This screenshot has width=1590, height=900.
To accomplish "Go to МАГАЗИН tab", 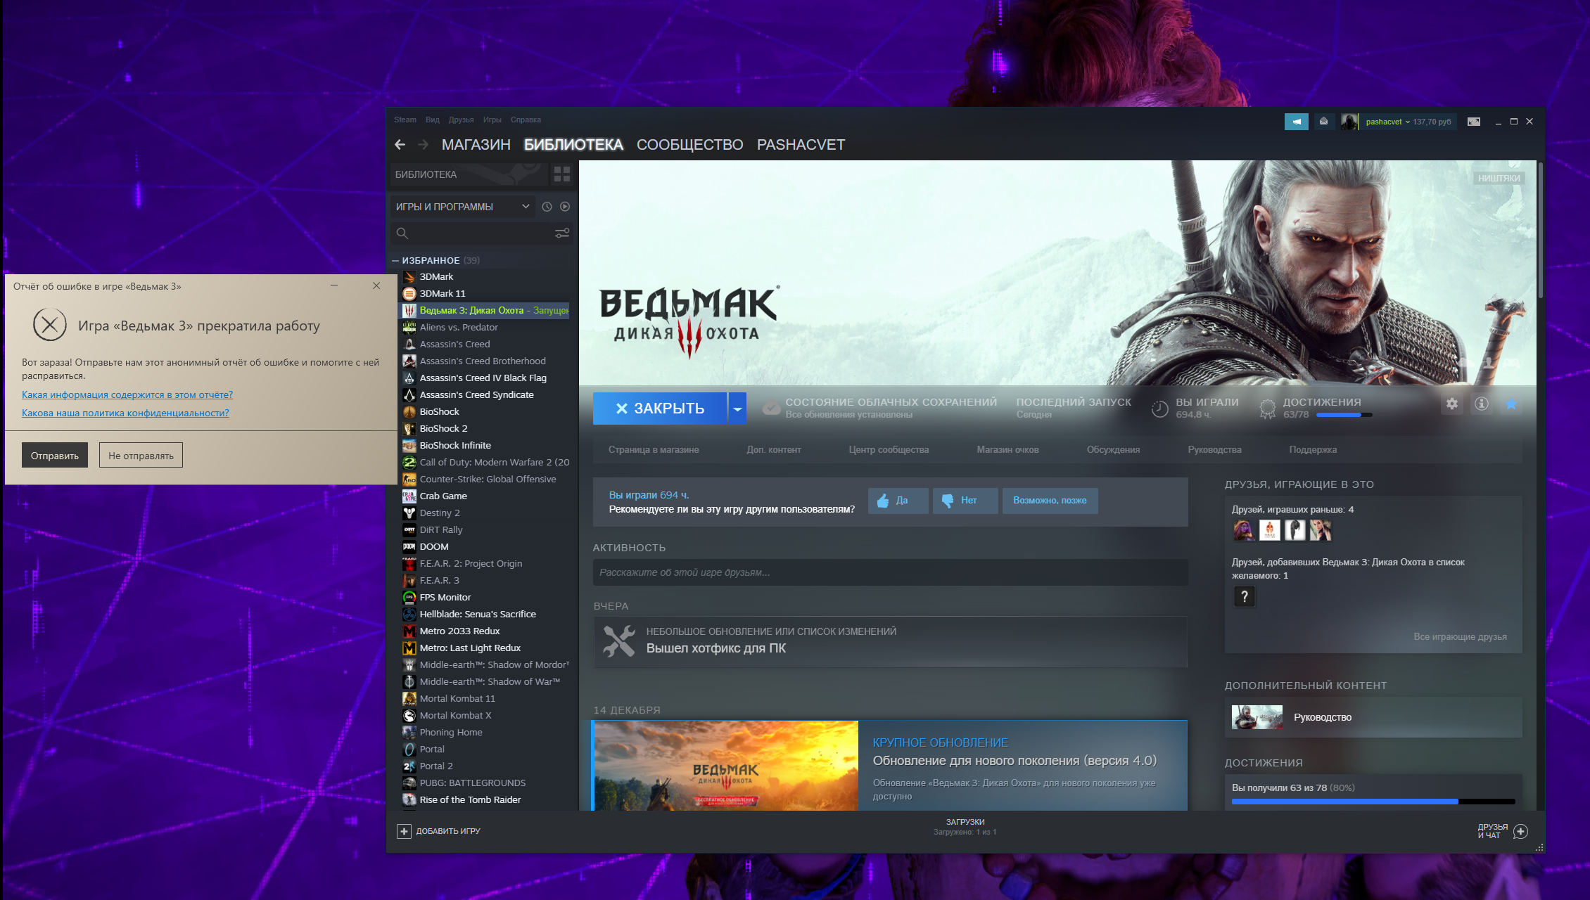I will [476, 145].
